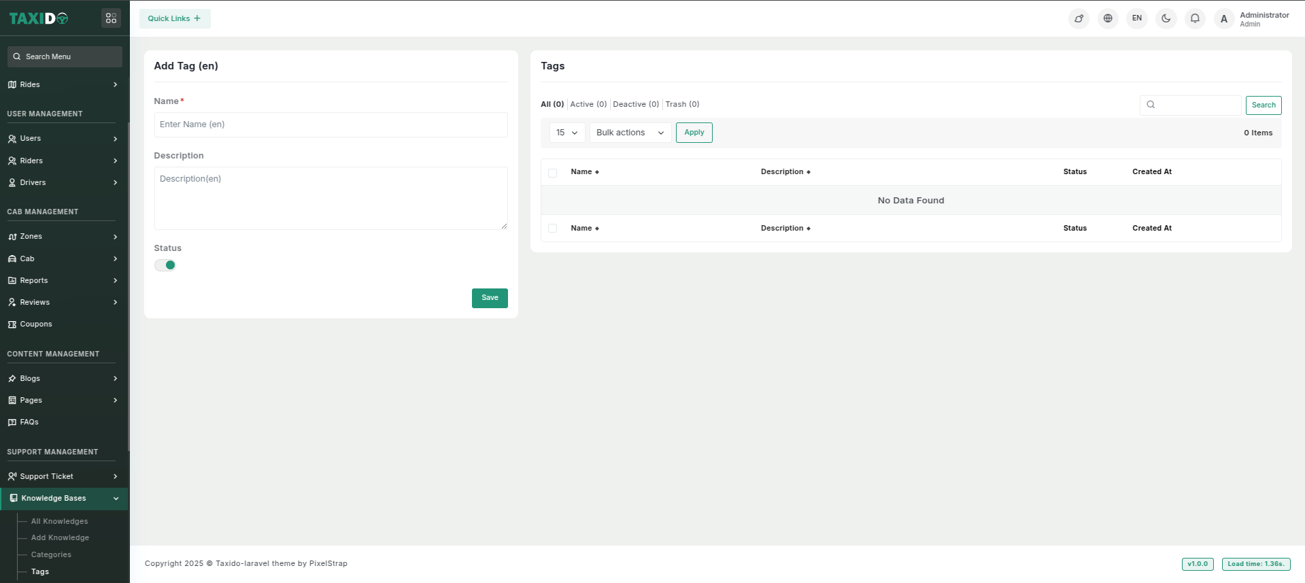Click the globe icon in header
The height and width of the screenshot is (583, 1305).
(1108, 18)
